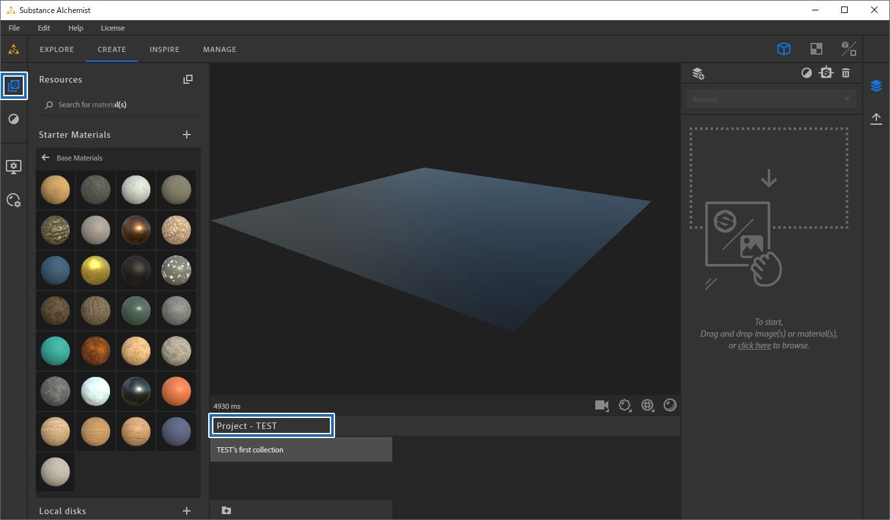Open the filters half-circle sidebar icon
This screenshot has height=520, width=890.
pos(14,120)
